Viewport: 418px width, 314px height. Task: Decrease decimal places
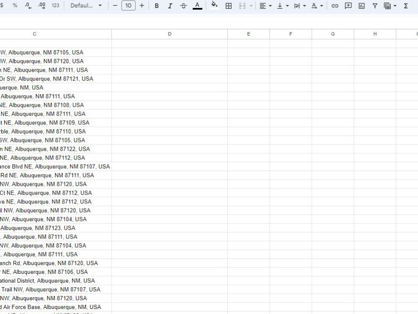(x=28, y=5)
